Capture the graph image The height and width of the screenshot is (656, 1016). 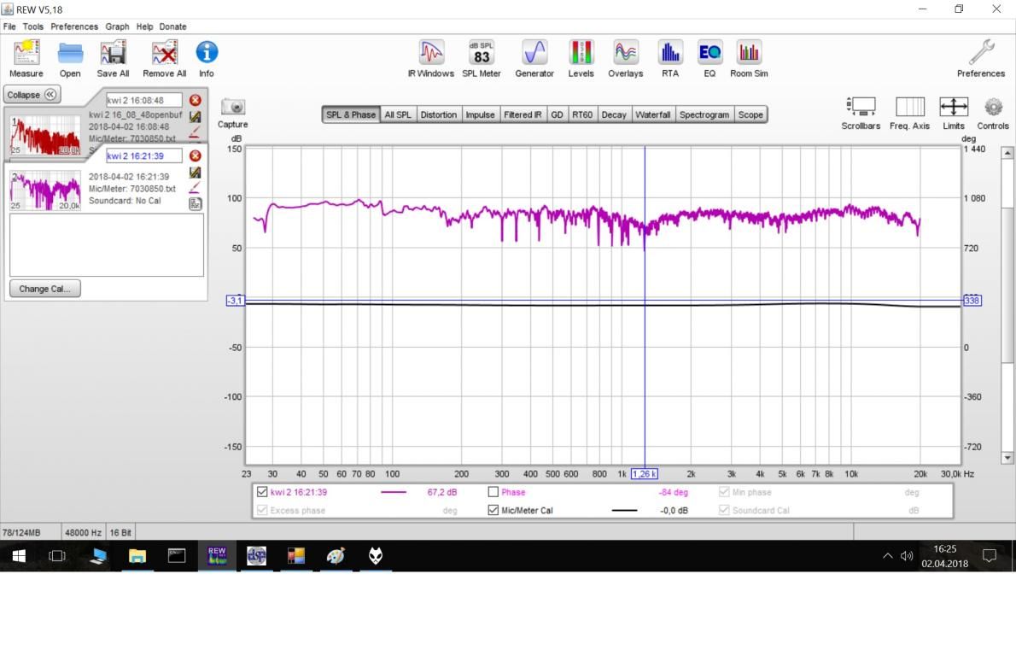click(232, 113)
